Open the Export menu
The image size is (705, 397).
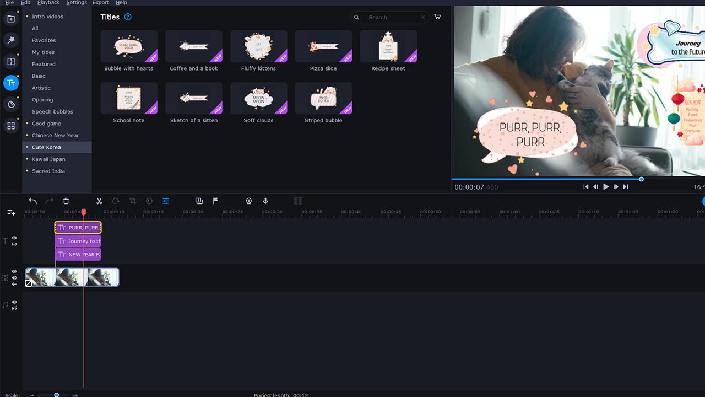(x=100, y=3)
